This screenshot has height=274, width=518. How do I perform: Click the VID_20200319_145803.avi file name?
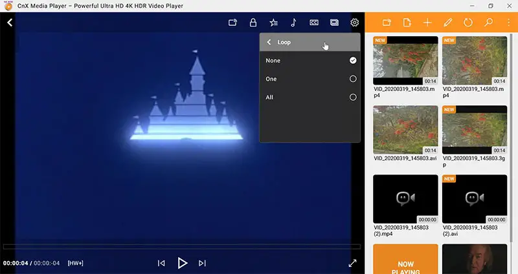[405, 158]
